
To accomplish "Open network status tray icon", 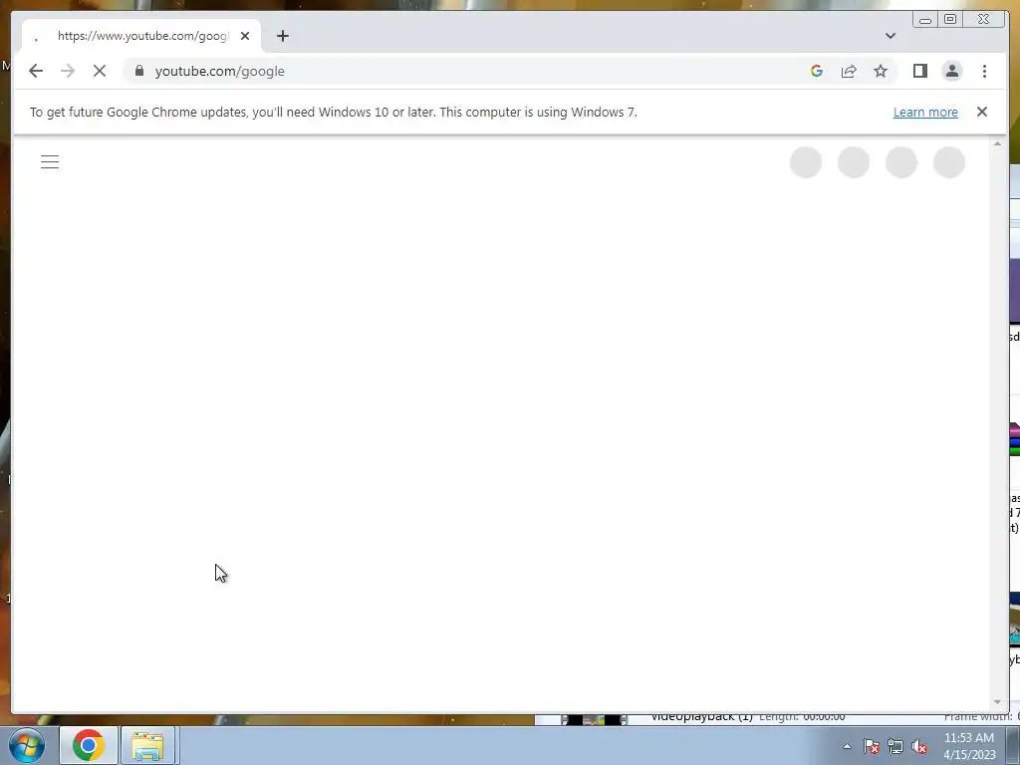I will pyautogui.click(x=895, y=746).
